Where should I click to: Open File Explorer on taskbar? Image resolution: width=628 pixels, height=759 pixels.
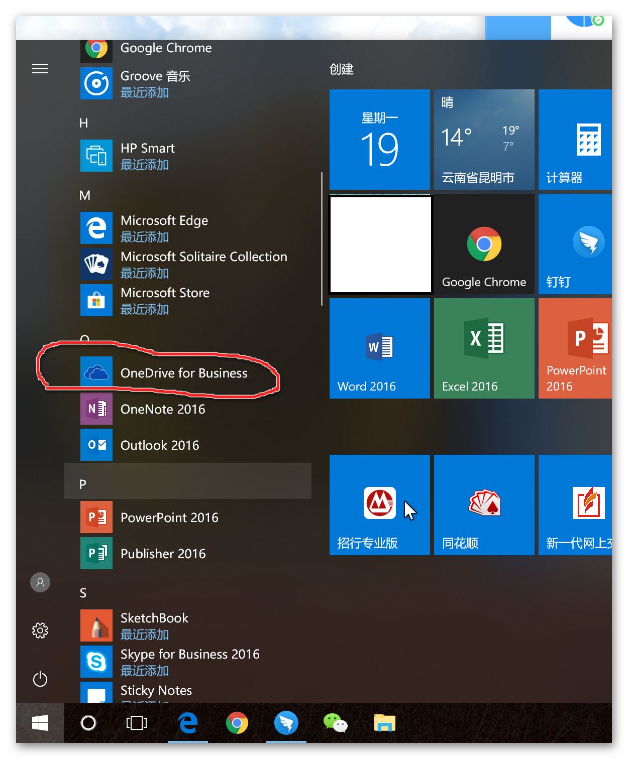pos(385,723)
